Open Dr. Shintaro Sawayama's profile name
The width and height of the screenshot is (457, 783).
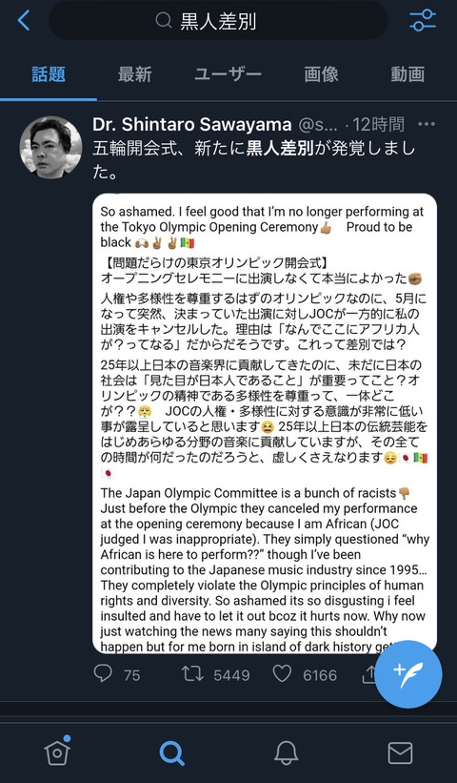point(192,124)
